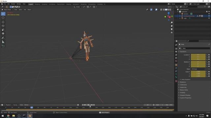Jump to timeline start frame button
Viewport: 211px width, 118px height.
[x=83, y=105]
